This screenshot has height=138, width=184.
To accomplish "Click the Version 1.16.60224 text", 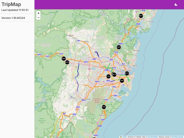I will (13, 18).
